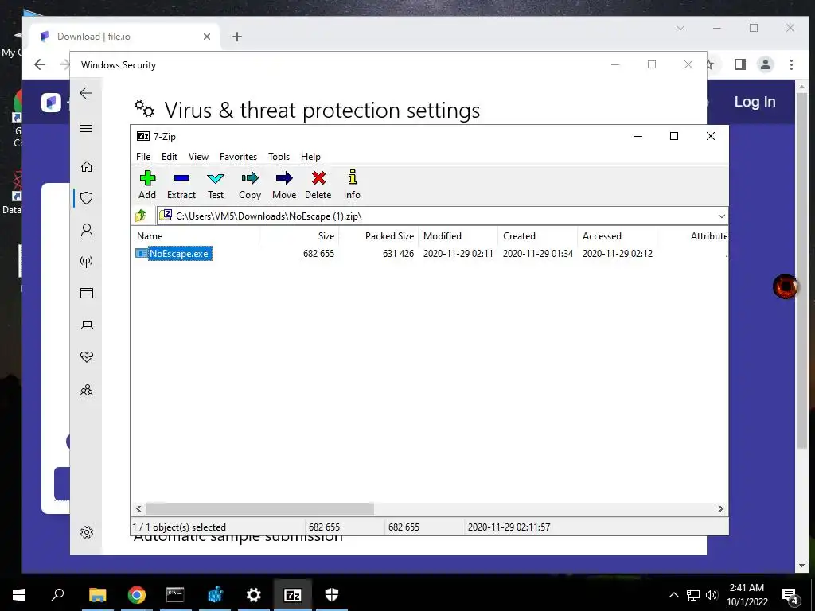Close the Download file.io tab
815x611 pixels.
pyautogui.click(x=207, y=37)
